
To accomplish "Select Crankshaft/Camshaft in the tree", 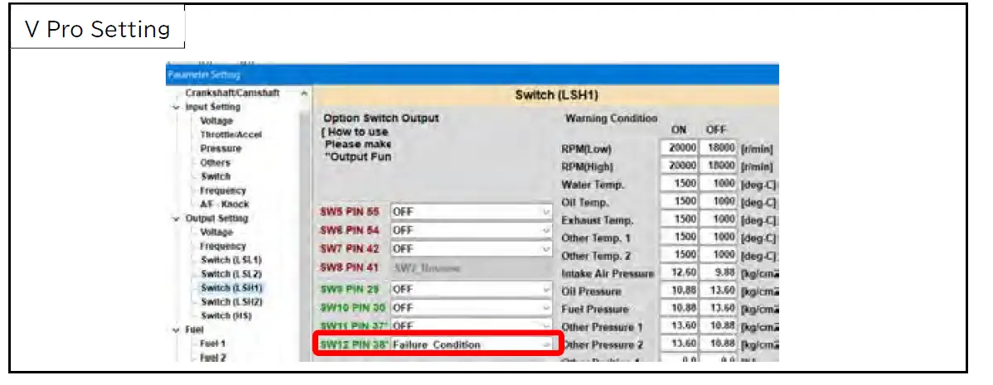I will [232, 92].
